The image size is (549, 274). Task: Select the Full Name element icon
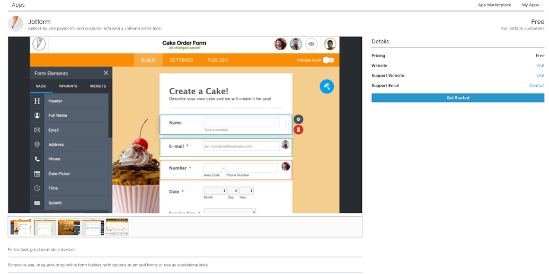37,115
